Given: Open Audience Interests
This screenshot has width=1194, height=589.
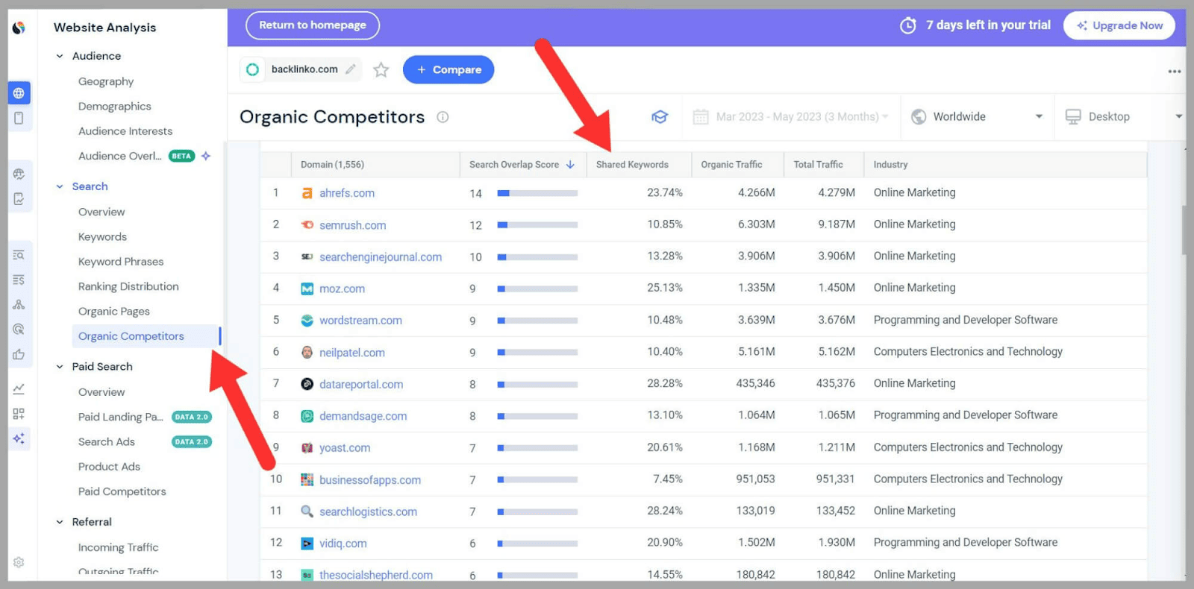Looking at the screenshot, I should pos(125,131).
